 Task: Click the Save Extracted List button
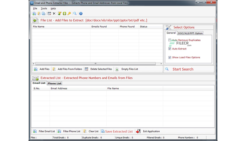pos(117,131)
